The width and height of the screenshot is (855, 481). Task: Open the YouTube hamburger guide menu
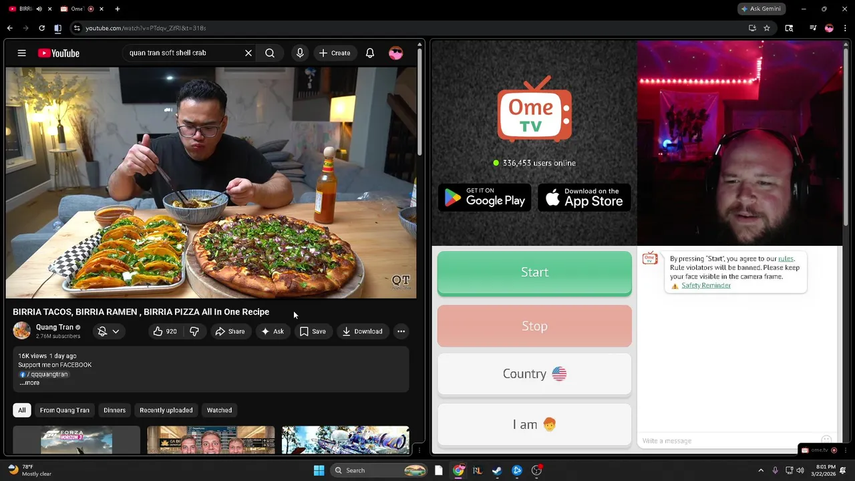21,53
